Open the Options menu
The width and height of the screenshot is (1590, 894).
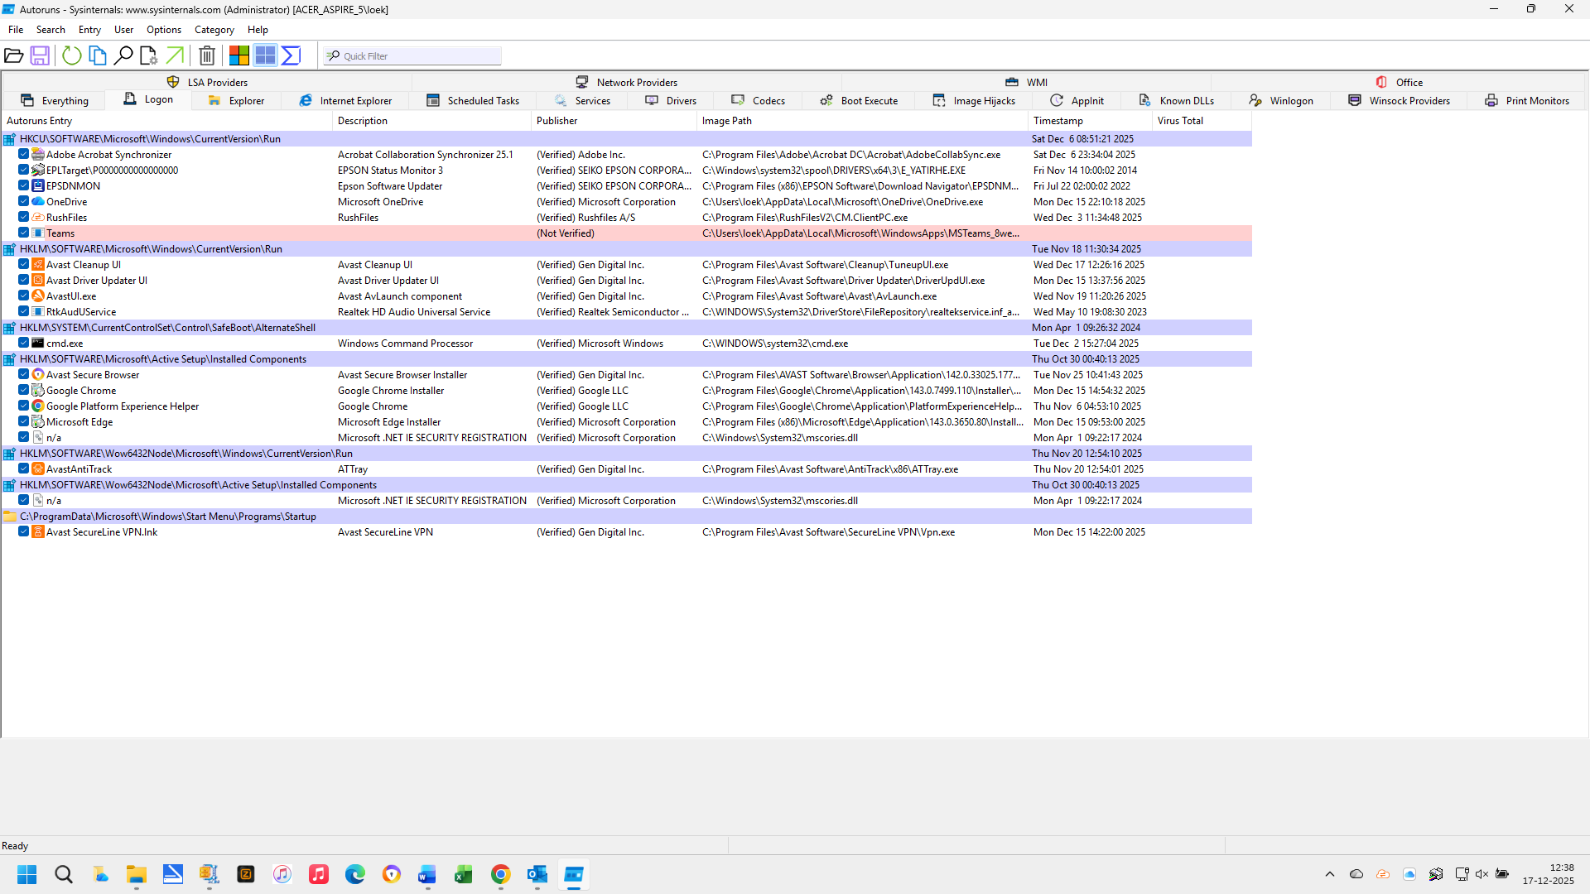tap(164, 30)
